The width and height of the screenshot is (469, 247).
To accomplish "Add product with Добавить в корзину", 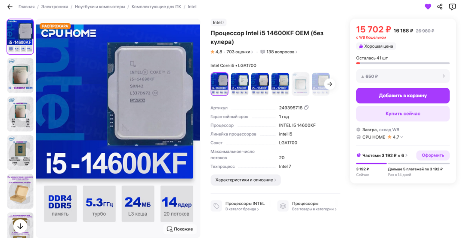I will point(403,96).
